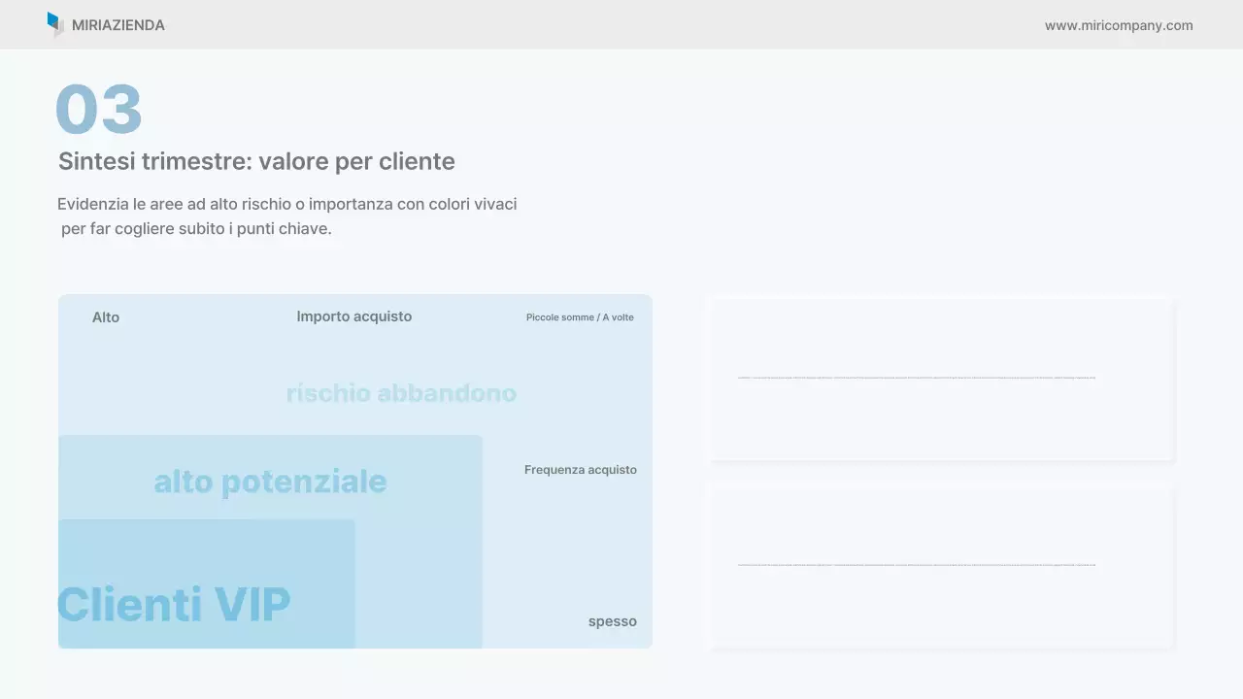Select the 'Piccole somme / A volte' label
1243x699 pixels.
coord(580,316)
